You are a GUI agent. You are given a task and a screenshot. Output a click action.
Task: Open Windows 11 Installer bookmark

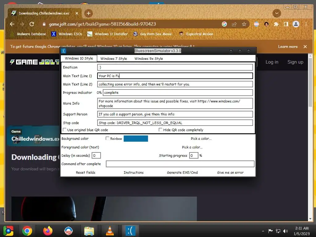click(x=108, y=34)
